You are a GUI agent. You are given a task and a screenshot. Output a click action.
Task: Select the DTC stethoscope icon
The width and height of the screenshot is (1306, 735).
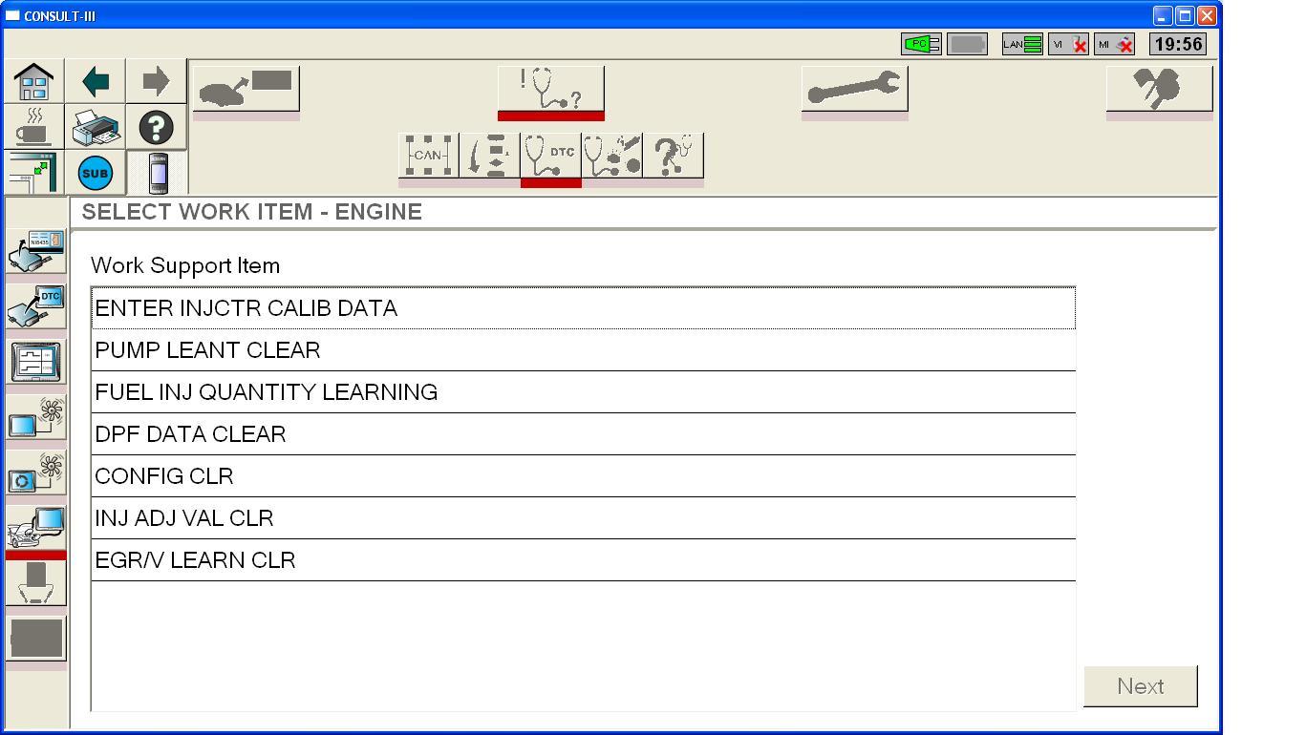point(550,156)
